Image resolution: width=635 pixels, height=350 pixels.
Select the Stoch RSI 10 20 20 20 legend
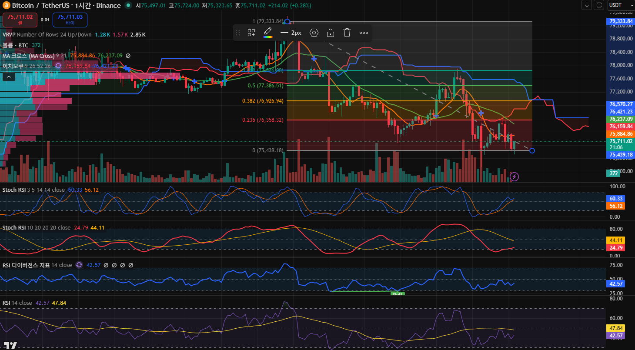tap(37, 227)
